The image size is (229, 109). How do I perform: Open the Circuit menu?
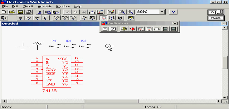(28, 7)
